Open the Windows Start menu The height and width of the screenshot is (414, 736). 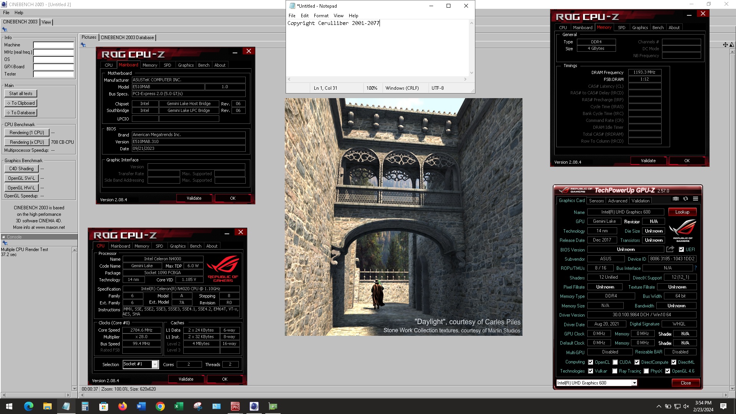click(9, 406)
